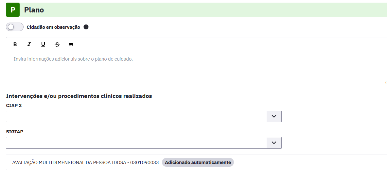Click the Plano section header title

[x=34, y=10]
